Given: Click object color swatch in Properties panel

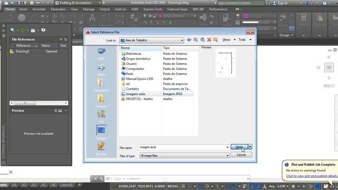Looking at the screenshot, I should click(x=246, y=16).
